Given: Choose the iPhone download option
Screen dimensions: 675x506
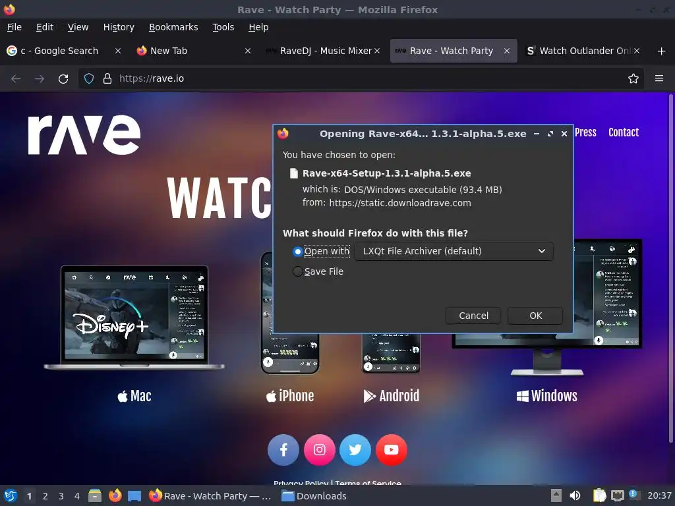Looking at the screenshot, I should tap(290, 396).
